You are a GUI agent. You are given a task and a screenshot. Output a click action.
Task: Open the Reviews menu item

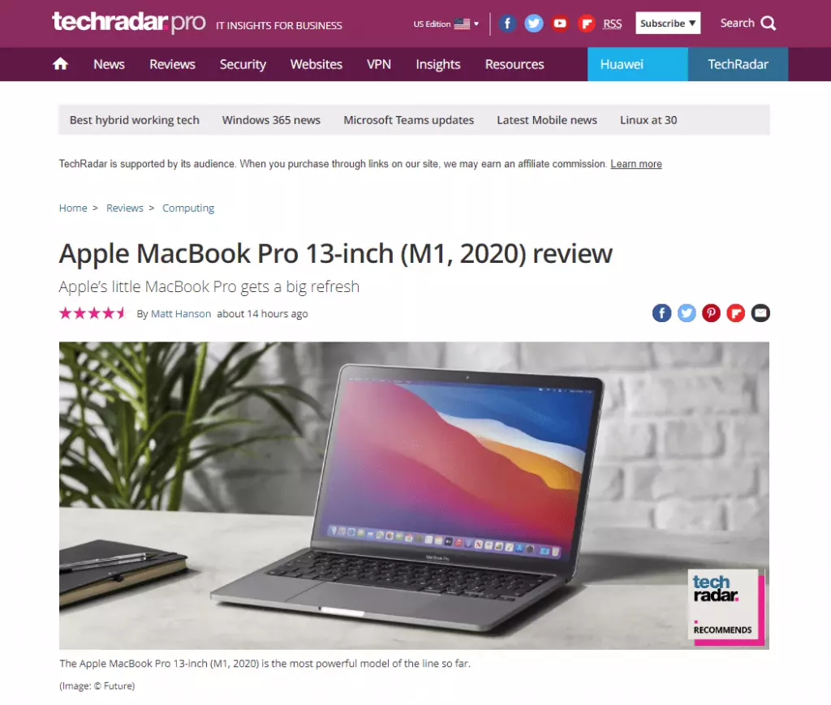click(172, 64)
